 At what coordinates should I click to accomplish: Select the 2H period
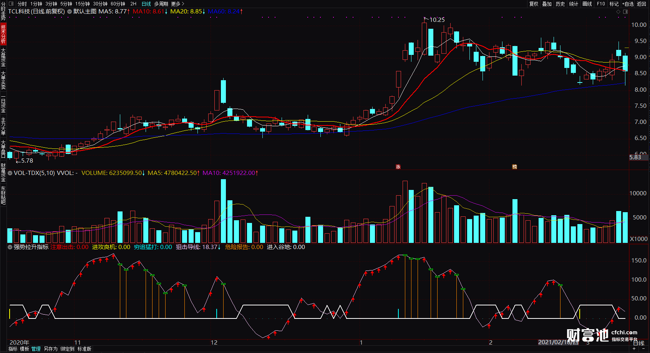(133, 4)
